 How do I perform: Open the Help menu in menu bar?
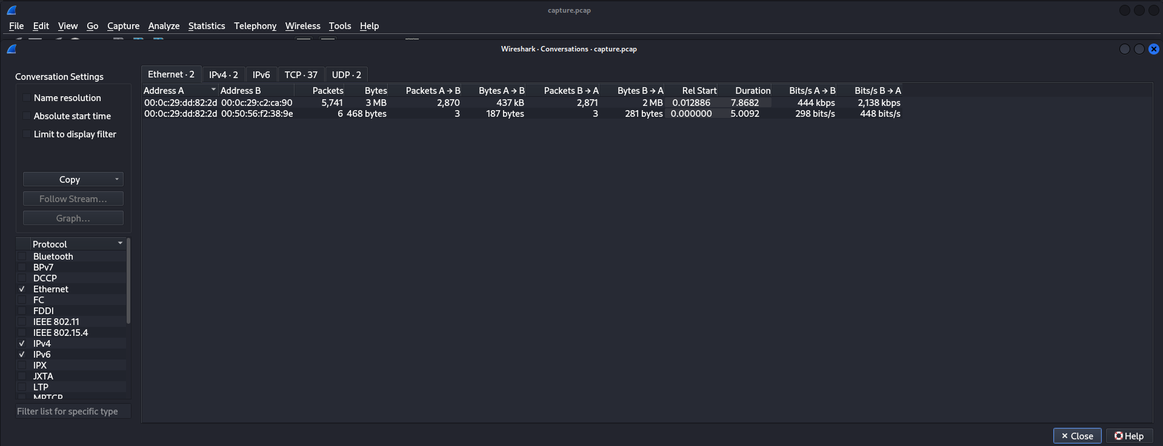point(369,26)
